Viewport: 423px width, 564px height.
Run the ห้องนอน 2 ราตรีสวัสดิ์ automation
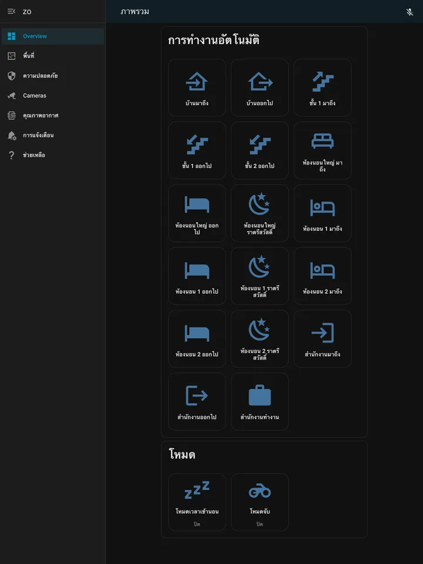pyautogui.click(x=260, y=338)
